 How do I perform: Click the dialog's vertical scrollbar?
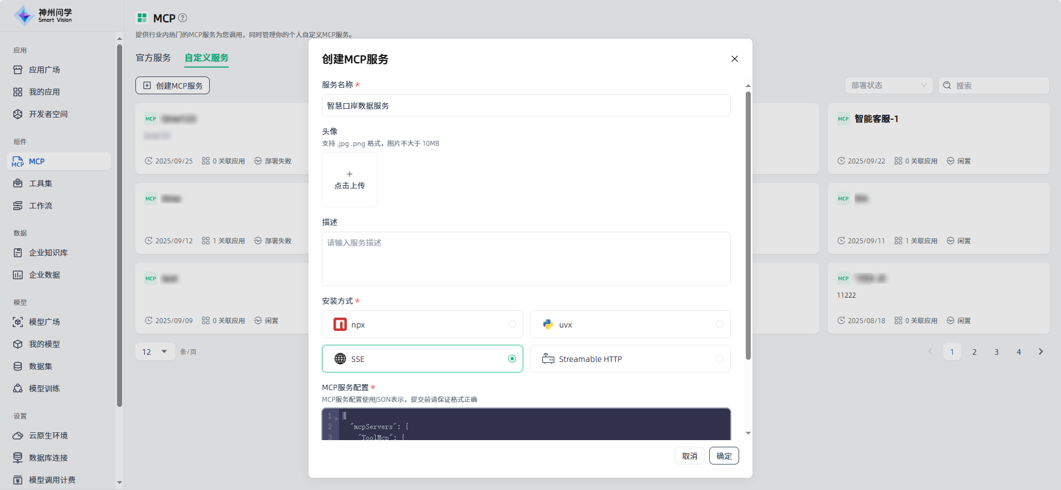(748, 222)
